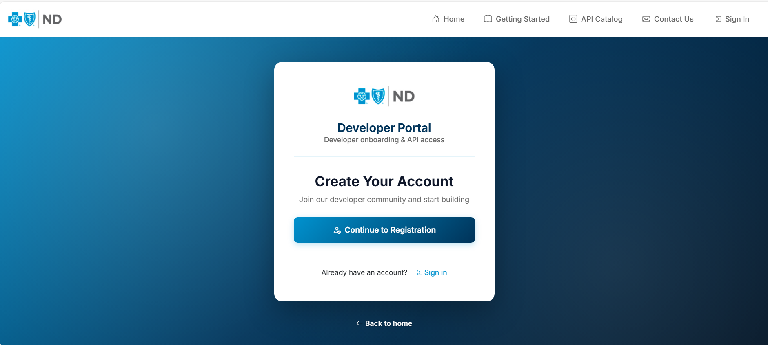Open API Catalog from the top navigation
The image size is (768, 345).
[602, 19]
